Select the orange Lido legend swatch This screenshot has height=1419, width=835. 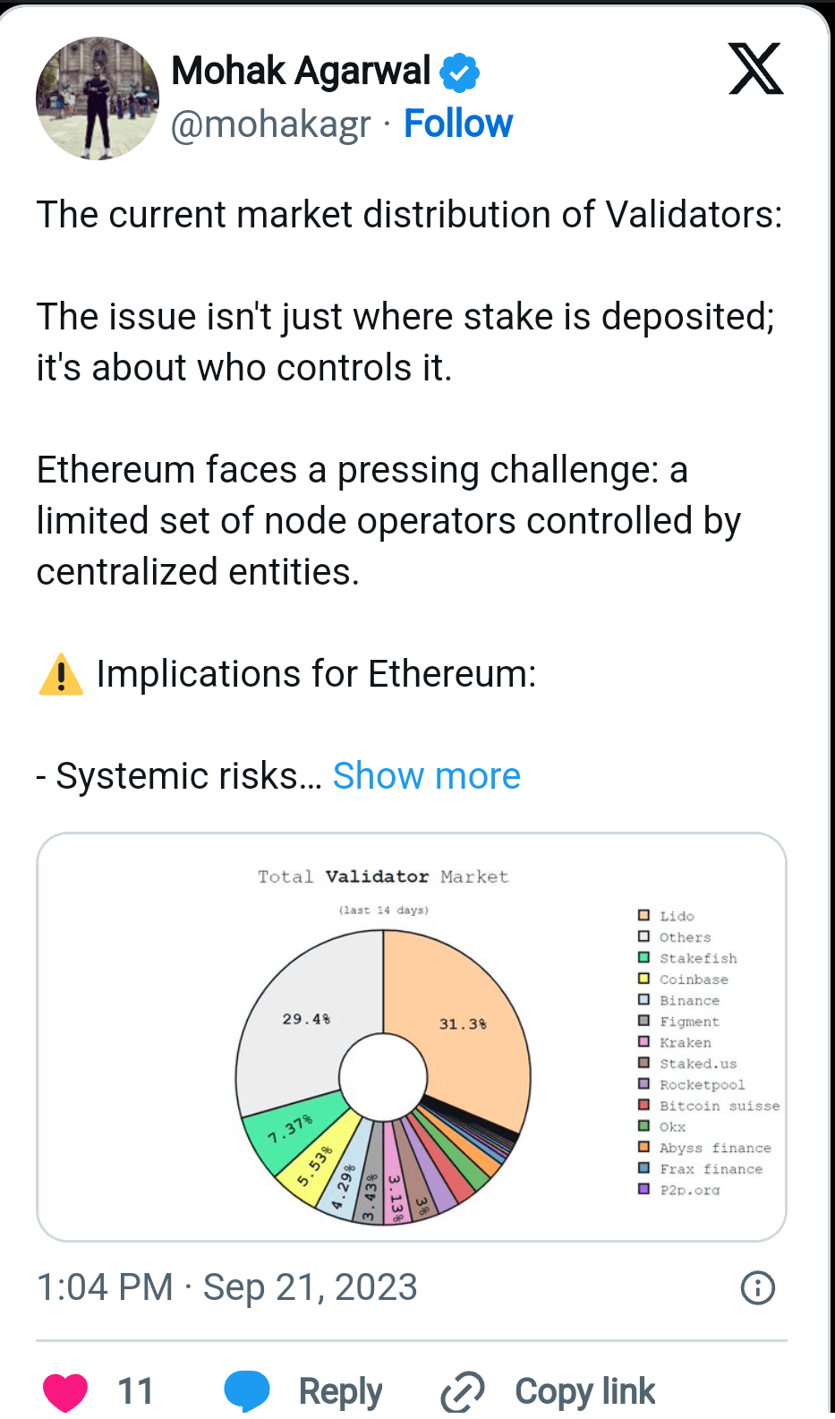(643, 916)
